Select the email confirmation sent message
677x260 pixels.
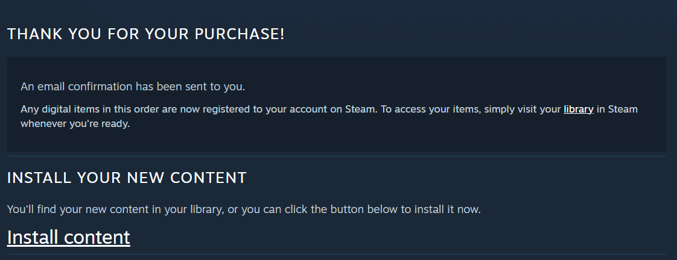coord(133,87)
